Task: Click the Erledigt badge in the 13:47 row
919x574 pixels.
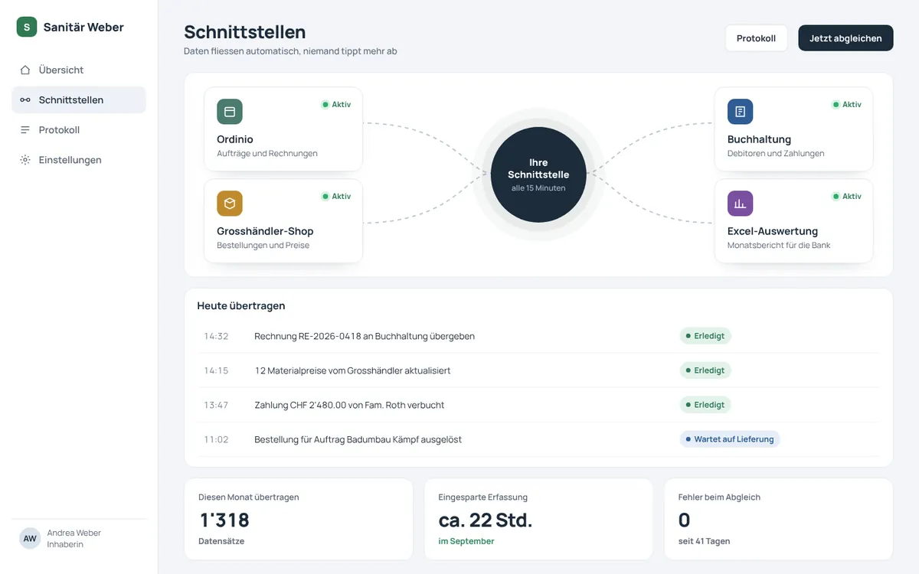Action: pyautogui.click(x=705, y=405)
